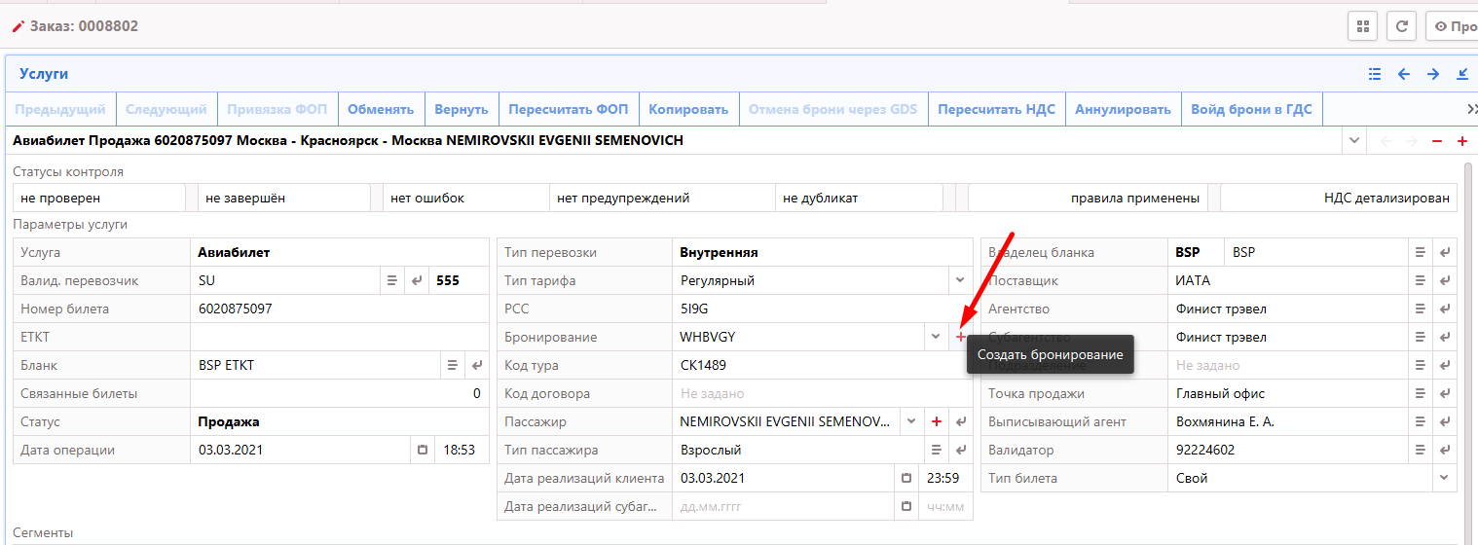The height and width of the screenshot is (545, 1478).
Task: Click the Обменять toolbar item
Action: [381, 109]
